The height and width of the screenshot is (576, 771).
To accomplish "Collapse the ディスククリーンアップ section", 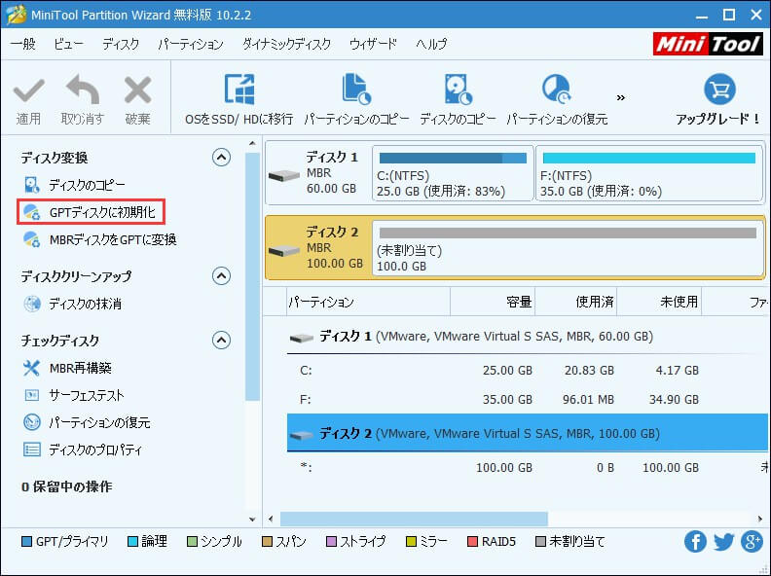I will click(x=221, y=276).
